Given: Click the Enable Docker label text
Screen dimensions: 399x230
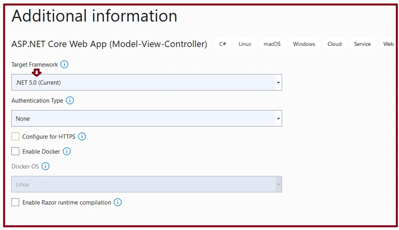Looking at the screenshot, I should click(x=41, y=152).
